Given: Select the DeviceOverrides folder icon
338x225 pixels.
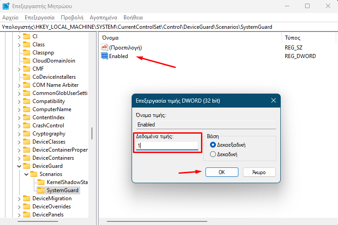Looking at the screenshot, I should pos(27,207).
